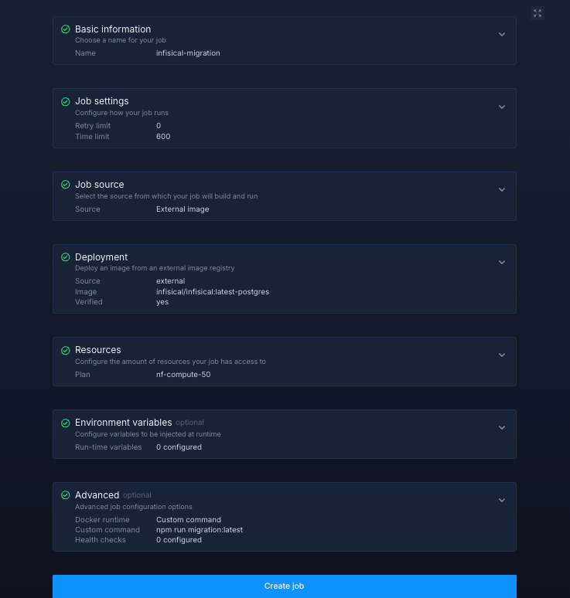Expand the Advanced options chevron
Image resolution: width=570 pixels, height=598 pixels.
click(501, 501)
